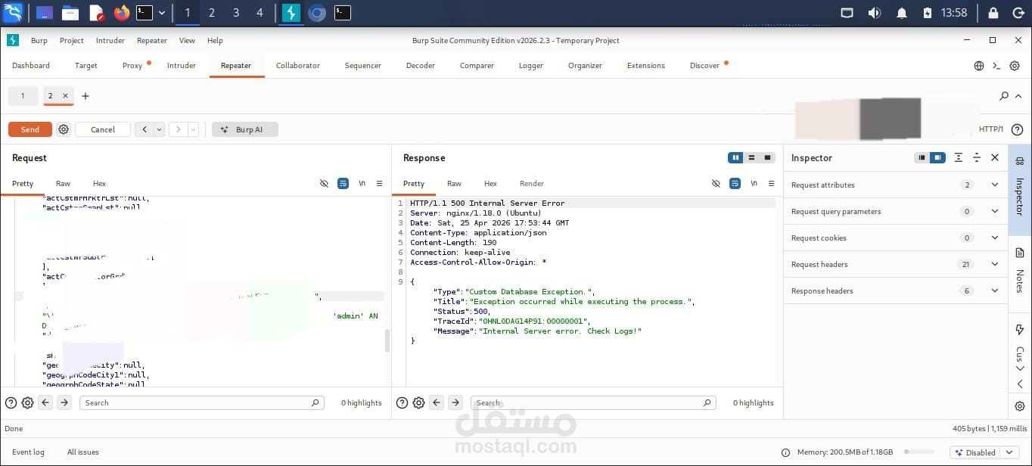Image resolution: width=1032 pixels, height=466 pixels.
Task: Open the file manager panel icon
Action: pos(70,12)
